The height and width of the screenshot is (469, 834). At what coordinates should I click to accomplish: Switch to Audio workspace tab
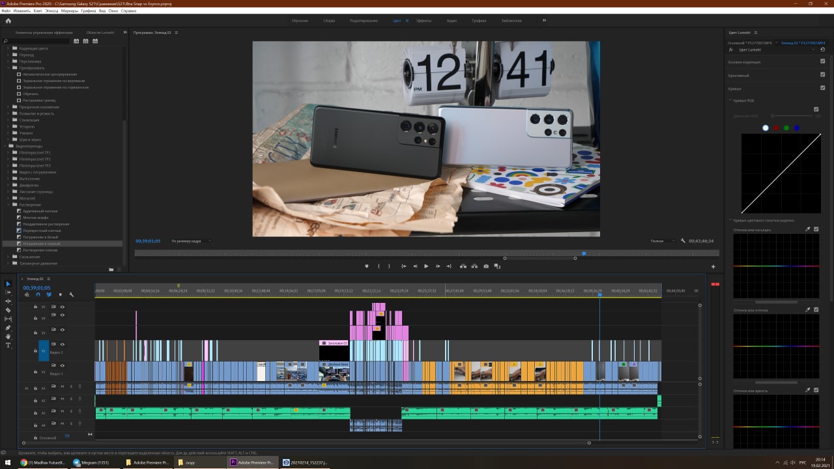tap(452, 21)
